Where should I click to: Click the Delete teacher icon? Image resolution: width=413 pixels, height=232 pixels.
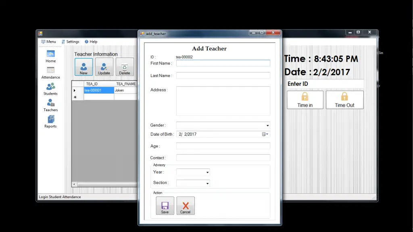[125, 67]
